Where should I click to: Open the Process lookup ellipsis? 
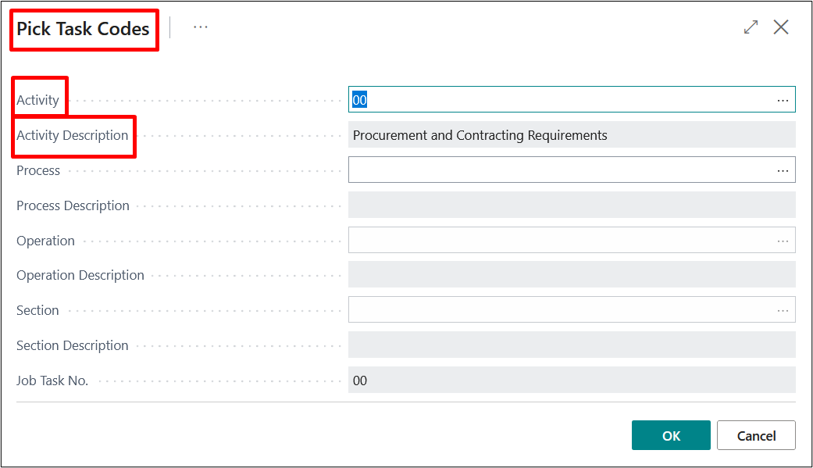[x=783, y=170]
